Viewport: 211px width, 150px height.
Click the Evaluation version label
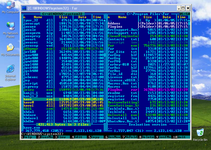(x=148, y=124)
